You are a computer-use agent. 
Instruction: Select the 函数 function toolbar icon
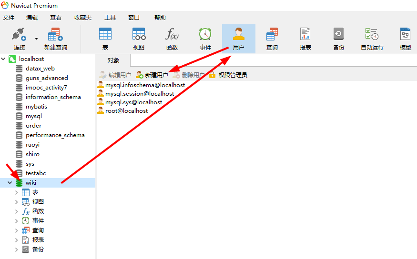coord(172,39)
